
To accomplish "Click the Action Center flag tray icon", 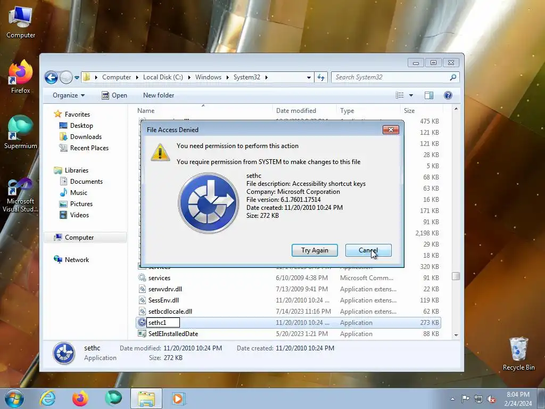I will tap(465, 399).
